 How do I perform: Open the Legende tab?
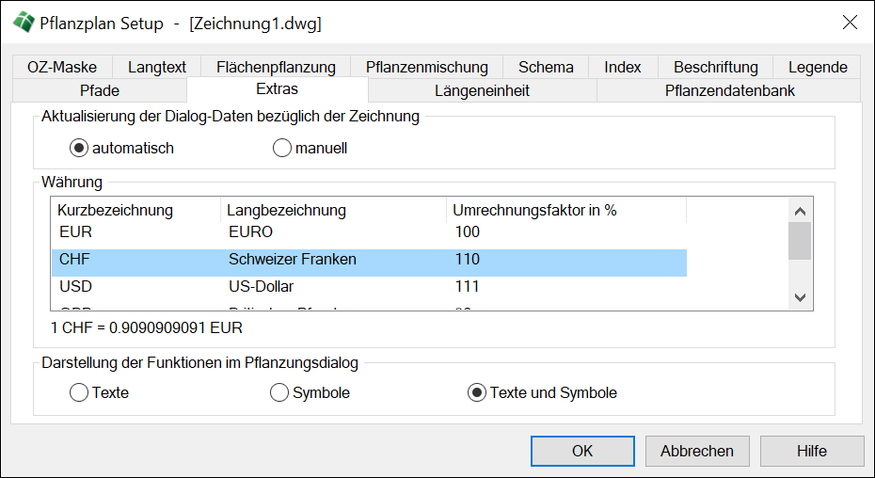tap(818, 67)
